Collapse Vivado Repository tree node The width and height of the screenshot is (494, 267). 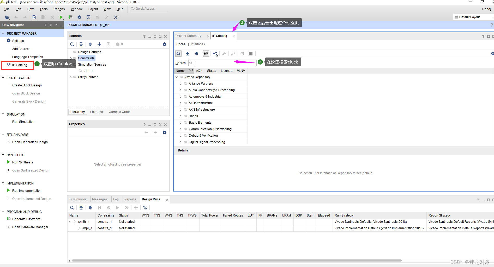(177, 77)
